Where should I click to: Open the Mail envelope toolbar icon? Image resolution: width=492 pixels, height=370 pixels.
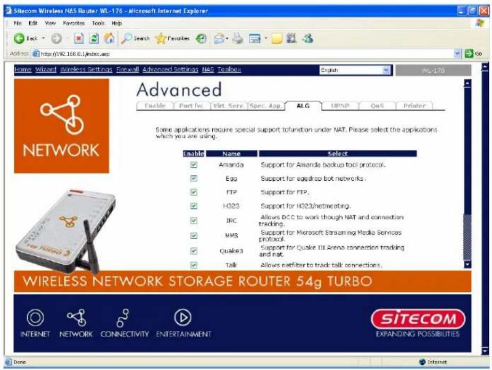pos(219,39)
